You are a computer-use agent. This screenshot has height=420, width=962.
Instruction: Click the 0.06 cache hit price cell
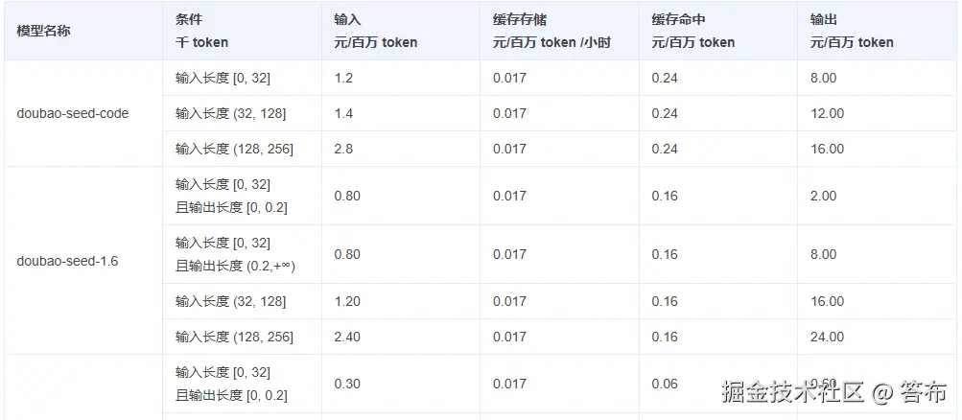point(665,384)
